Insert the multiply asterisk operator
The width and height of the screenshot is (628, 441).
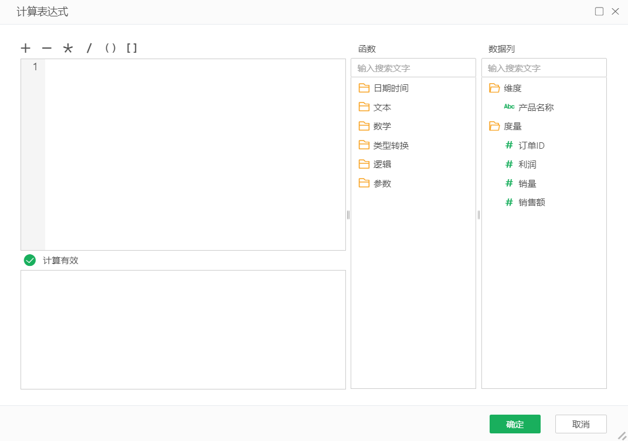[68, 49]
